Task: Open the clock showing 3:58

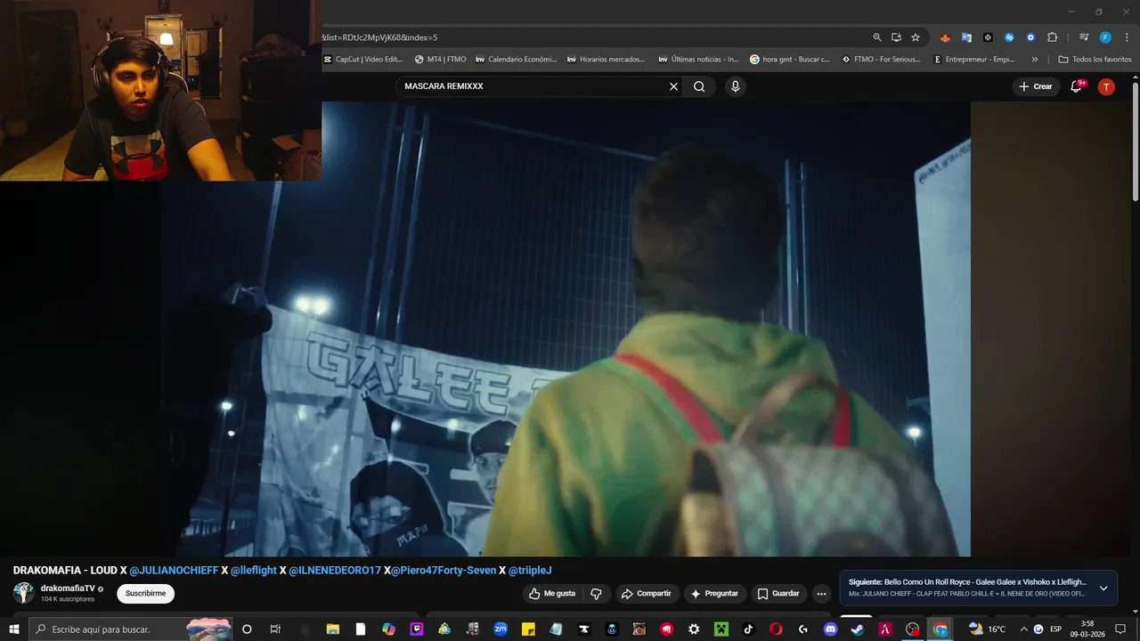Action: [1087, 629]
